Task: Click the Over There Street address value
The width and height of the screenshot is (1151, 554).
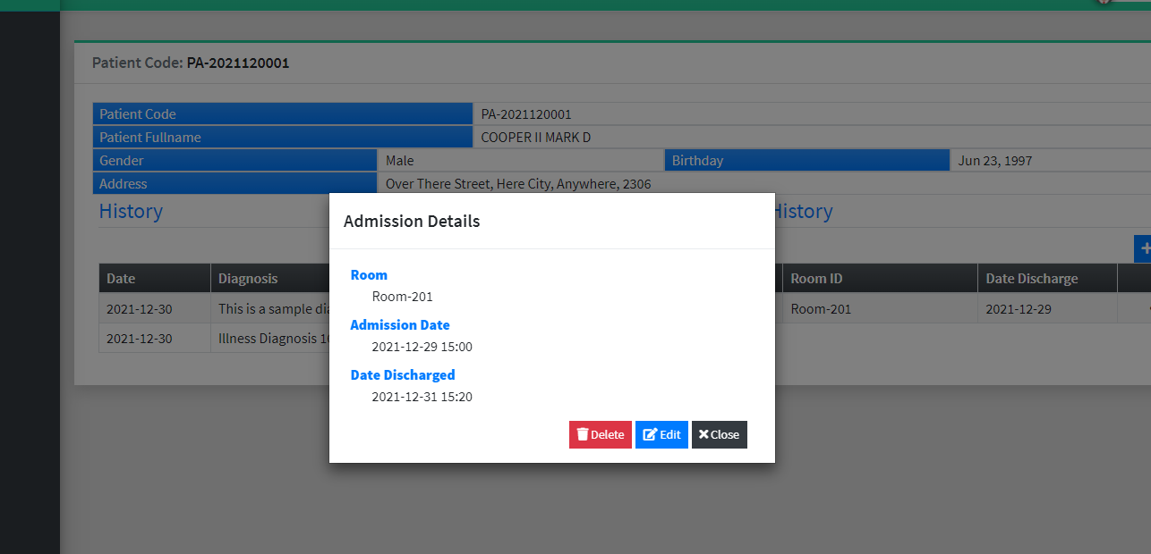Action: coord(518,184)
